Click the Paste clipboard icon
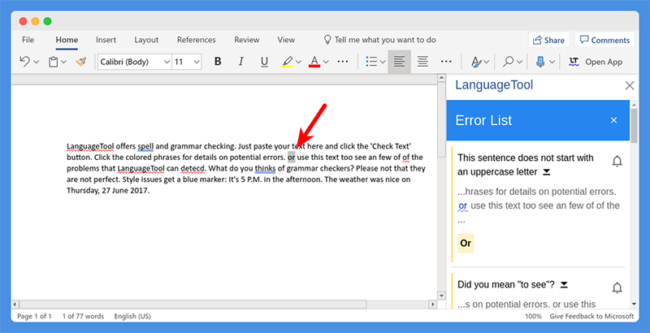Screen dimensions: 650x333 pyautogui.click(x=53, y=62)
